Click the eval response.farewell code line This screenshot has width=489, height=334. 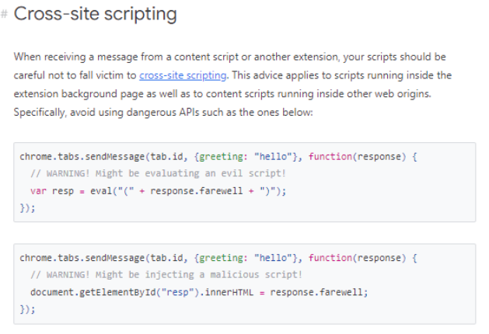[158, 190]
